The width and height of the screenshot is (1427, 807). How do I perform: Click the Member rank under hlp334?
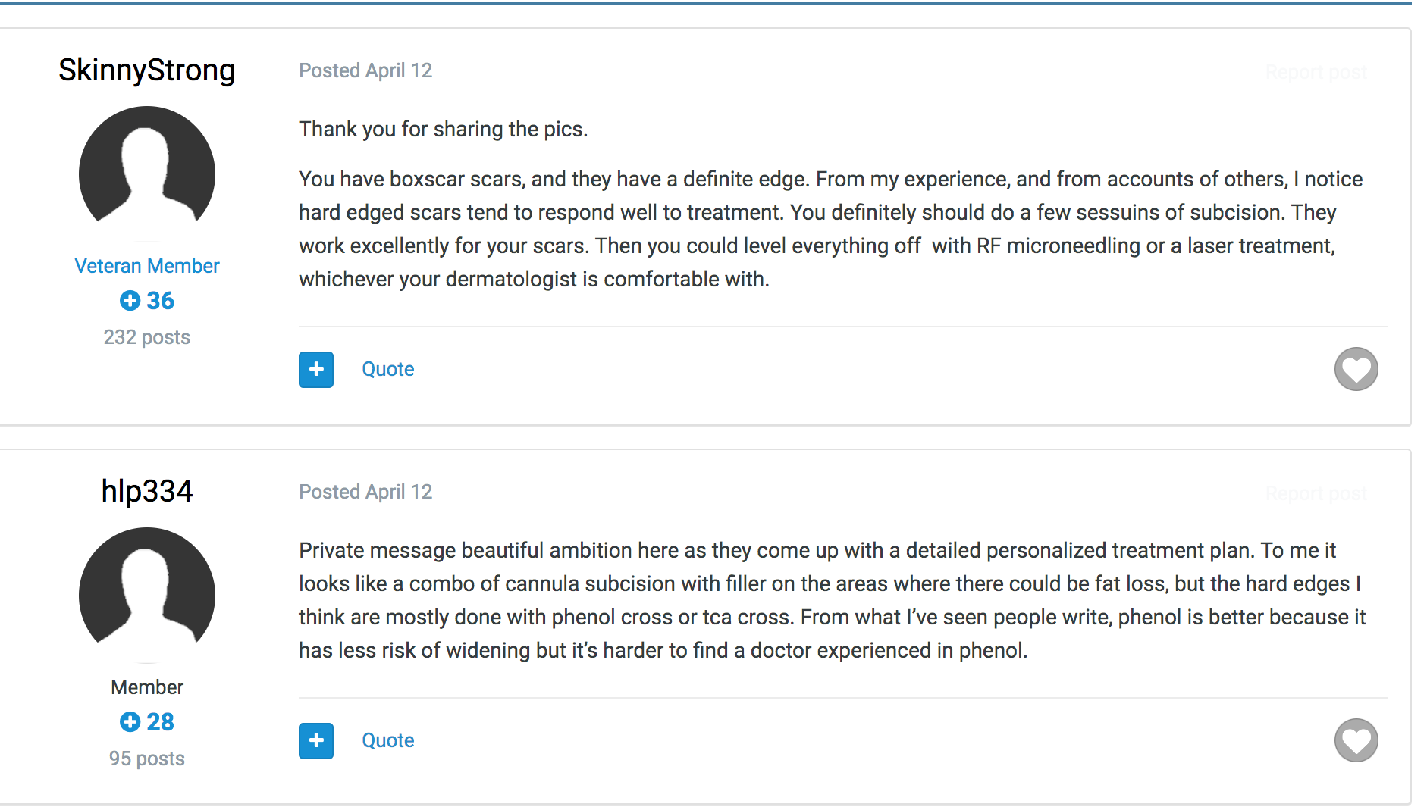click(x=147, y=687)
